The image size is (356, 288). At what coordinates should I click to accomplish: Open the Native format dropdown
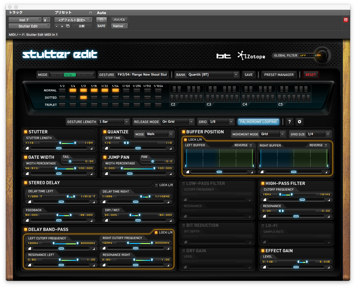[119, 26]
